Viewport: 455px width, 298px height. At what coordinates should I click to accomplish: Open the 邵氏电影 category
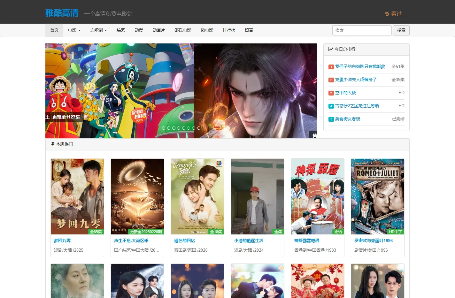tap(183, 30)
